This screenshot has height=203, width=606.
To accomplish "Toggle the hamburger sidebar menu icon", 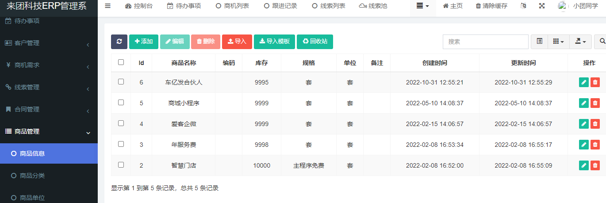I will click(108, 6).
